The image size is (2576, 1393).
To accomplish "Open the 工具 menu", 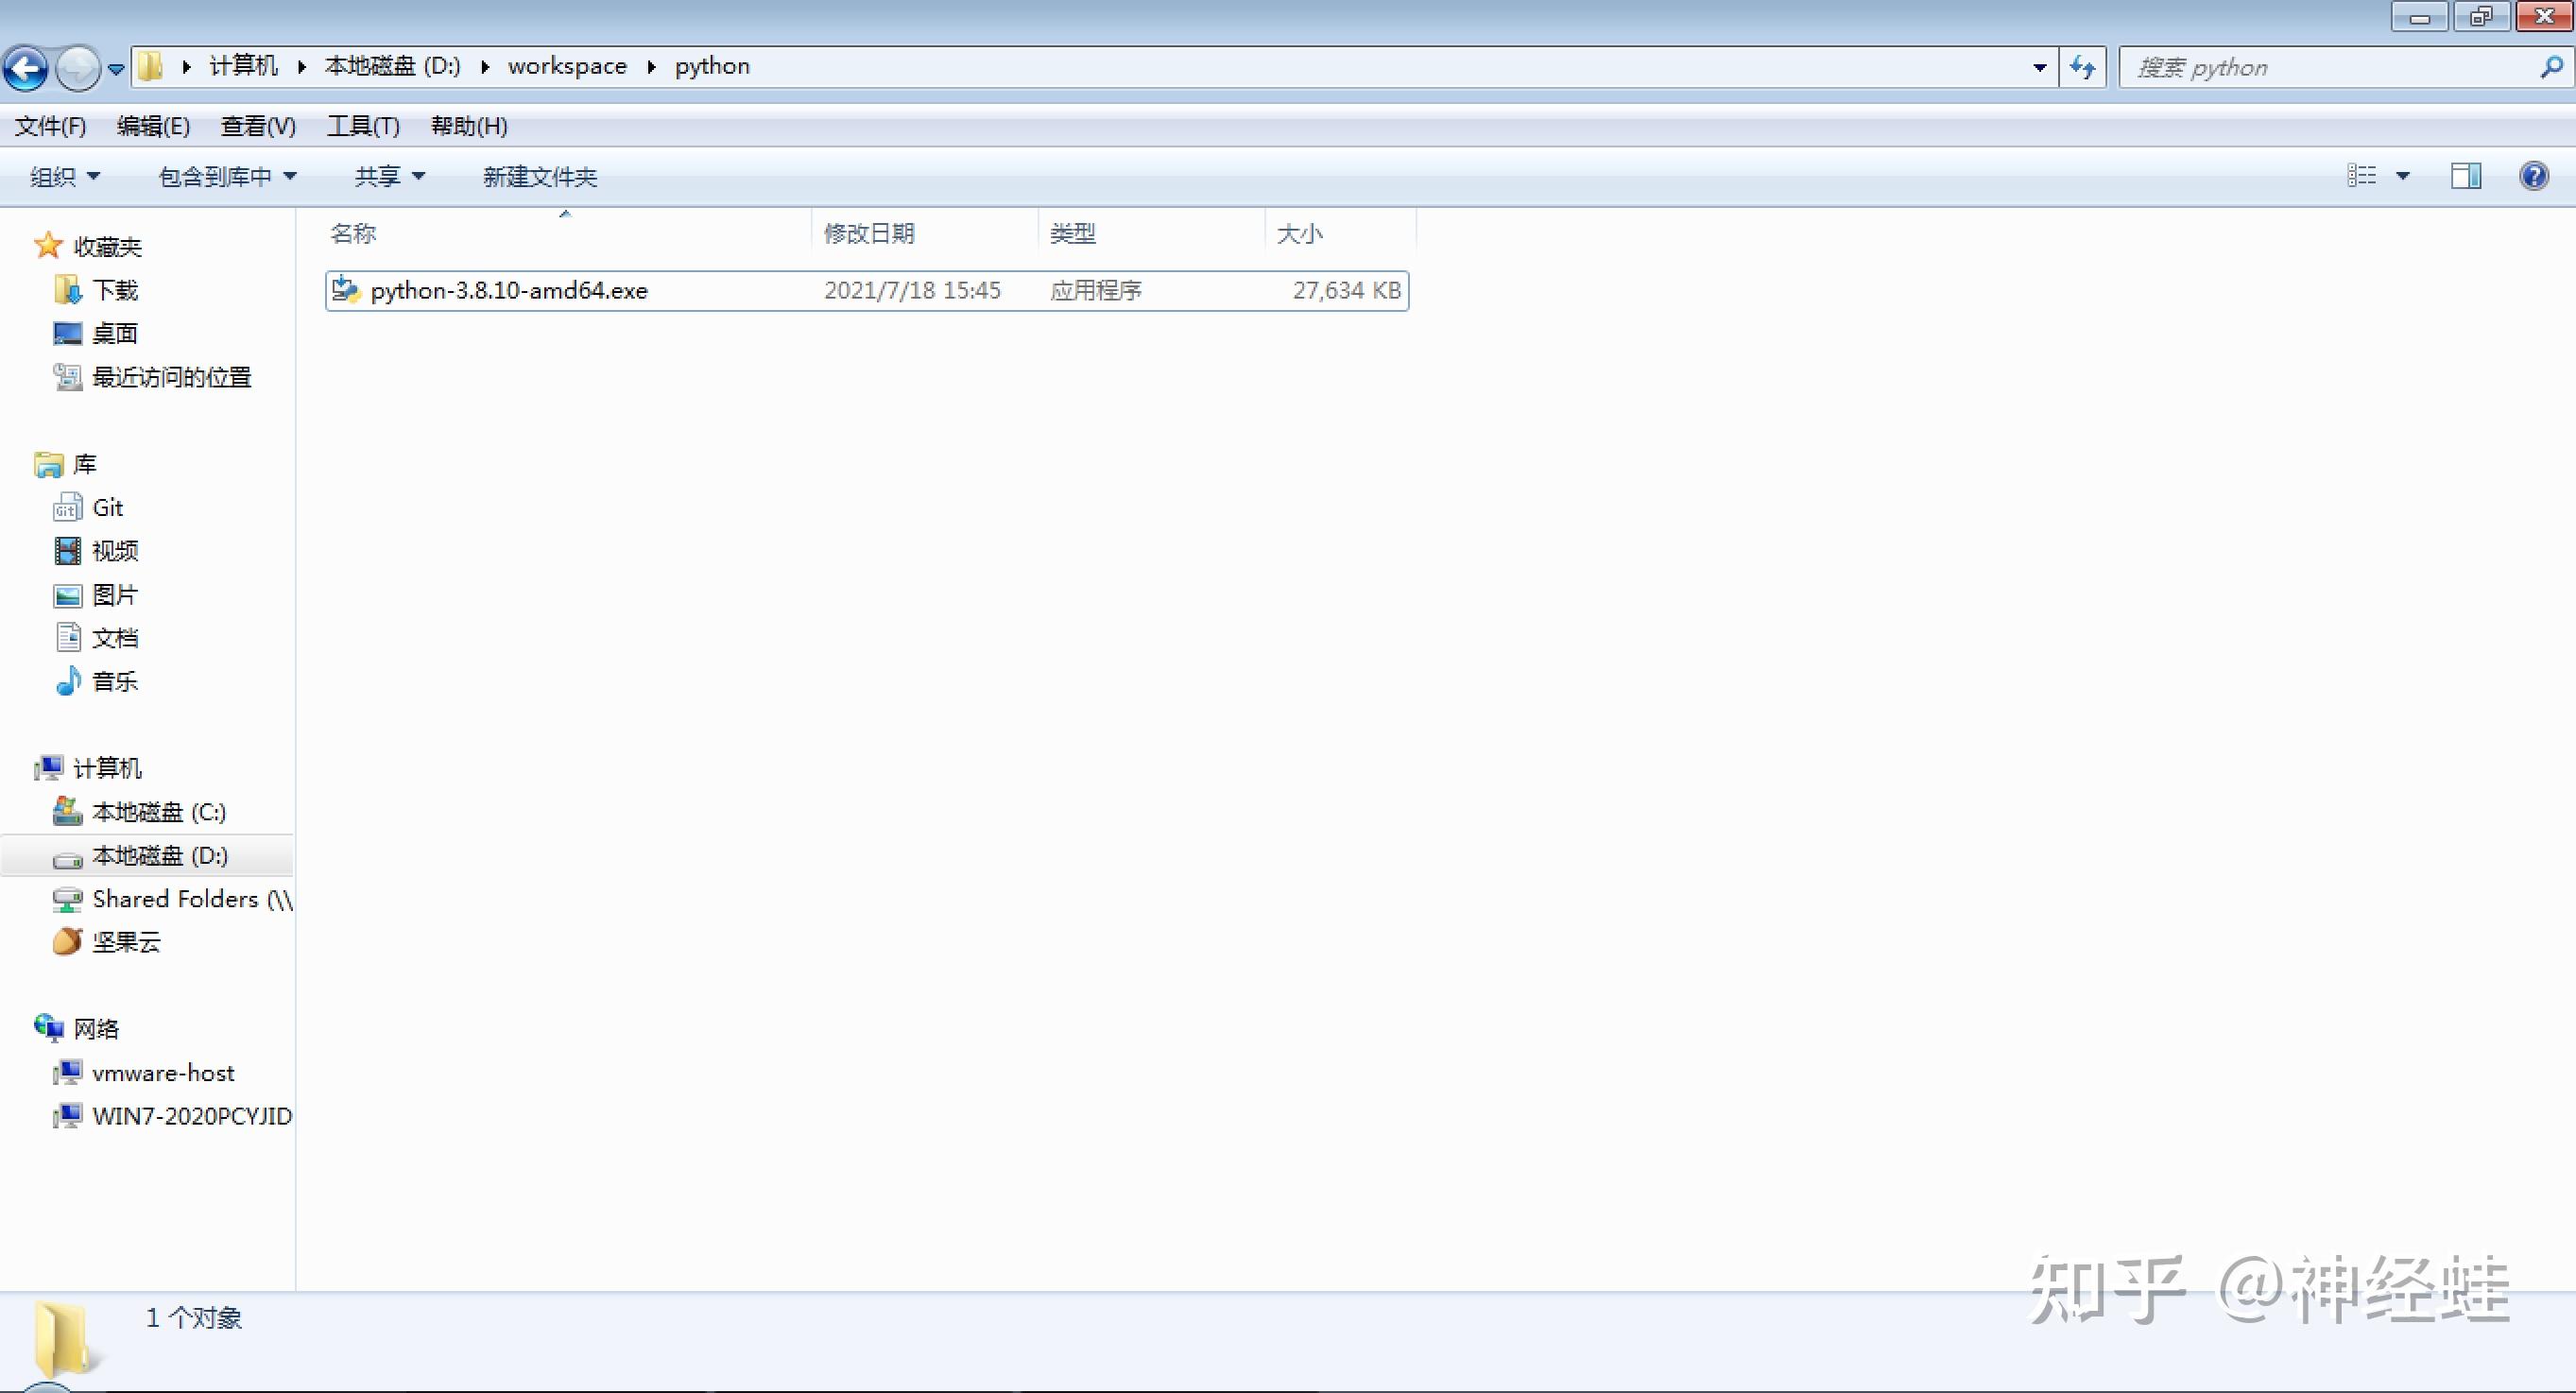I will click(363, 126).
